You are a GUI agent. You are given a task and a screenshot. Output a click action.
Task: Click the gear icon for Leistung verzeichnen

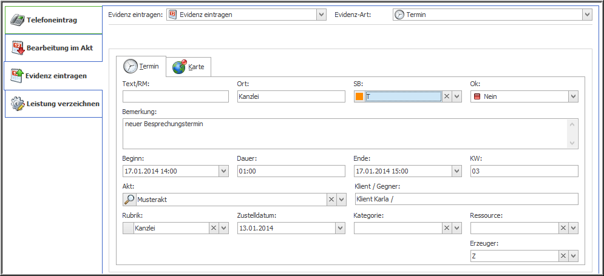coord(18,104)
